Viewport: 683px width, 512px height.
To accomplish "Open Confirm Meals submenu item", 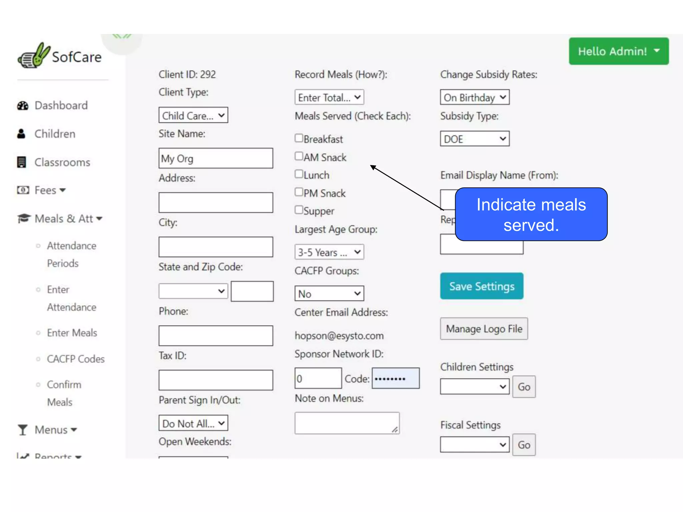I will click(64, 393).
